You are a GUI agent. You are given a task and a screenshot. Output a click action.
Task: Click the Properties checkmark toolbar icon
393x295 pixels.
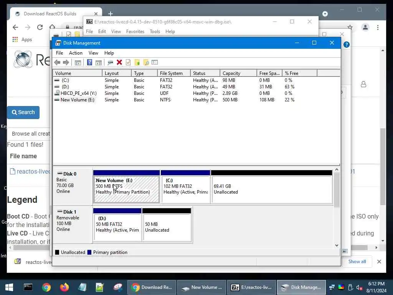click(x=128, y=63)
